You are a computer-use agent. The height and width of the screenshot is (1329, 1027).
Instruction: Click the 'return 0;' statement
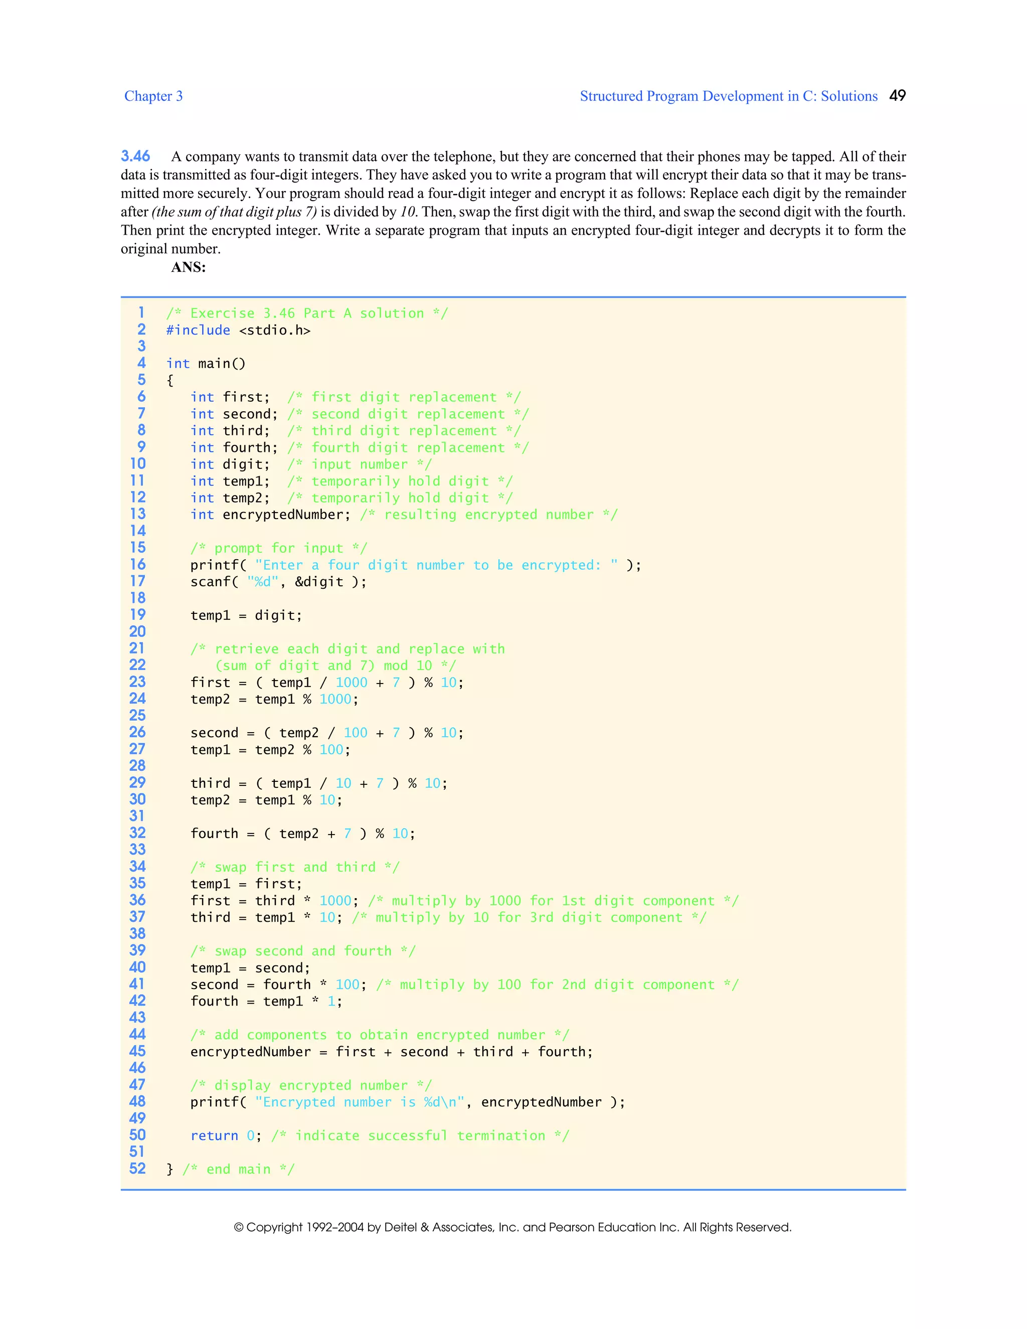[225, 1135]
